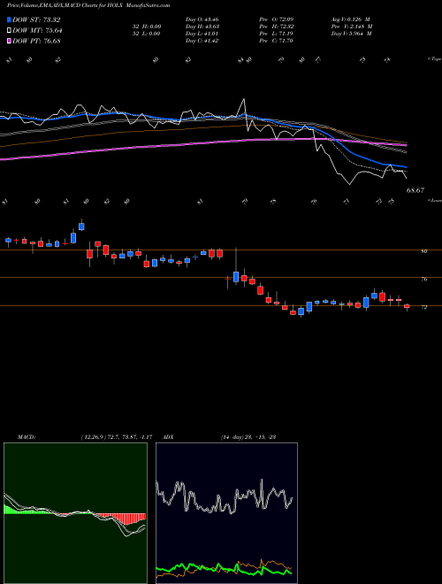Click the ADX panel title
The height and width of the screenshot is (584, 442).
coord(169,437)
